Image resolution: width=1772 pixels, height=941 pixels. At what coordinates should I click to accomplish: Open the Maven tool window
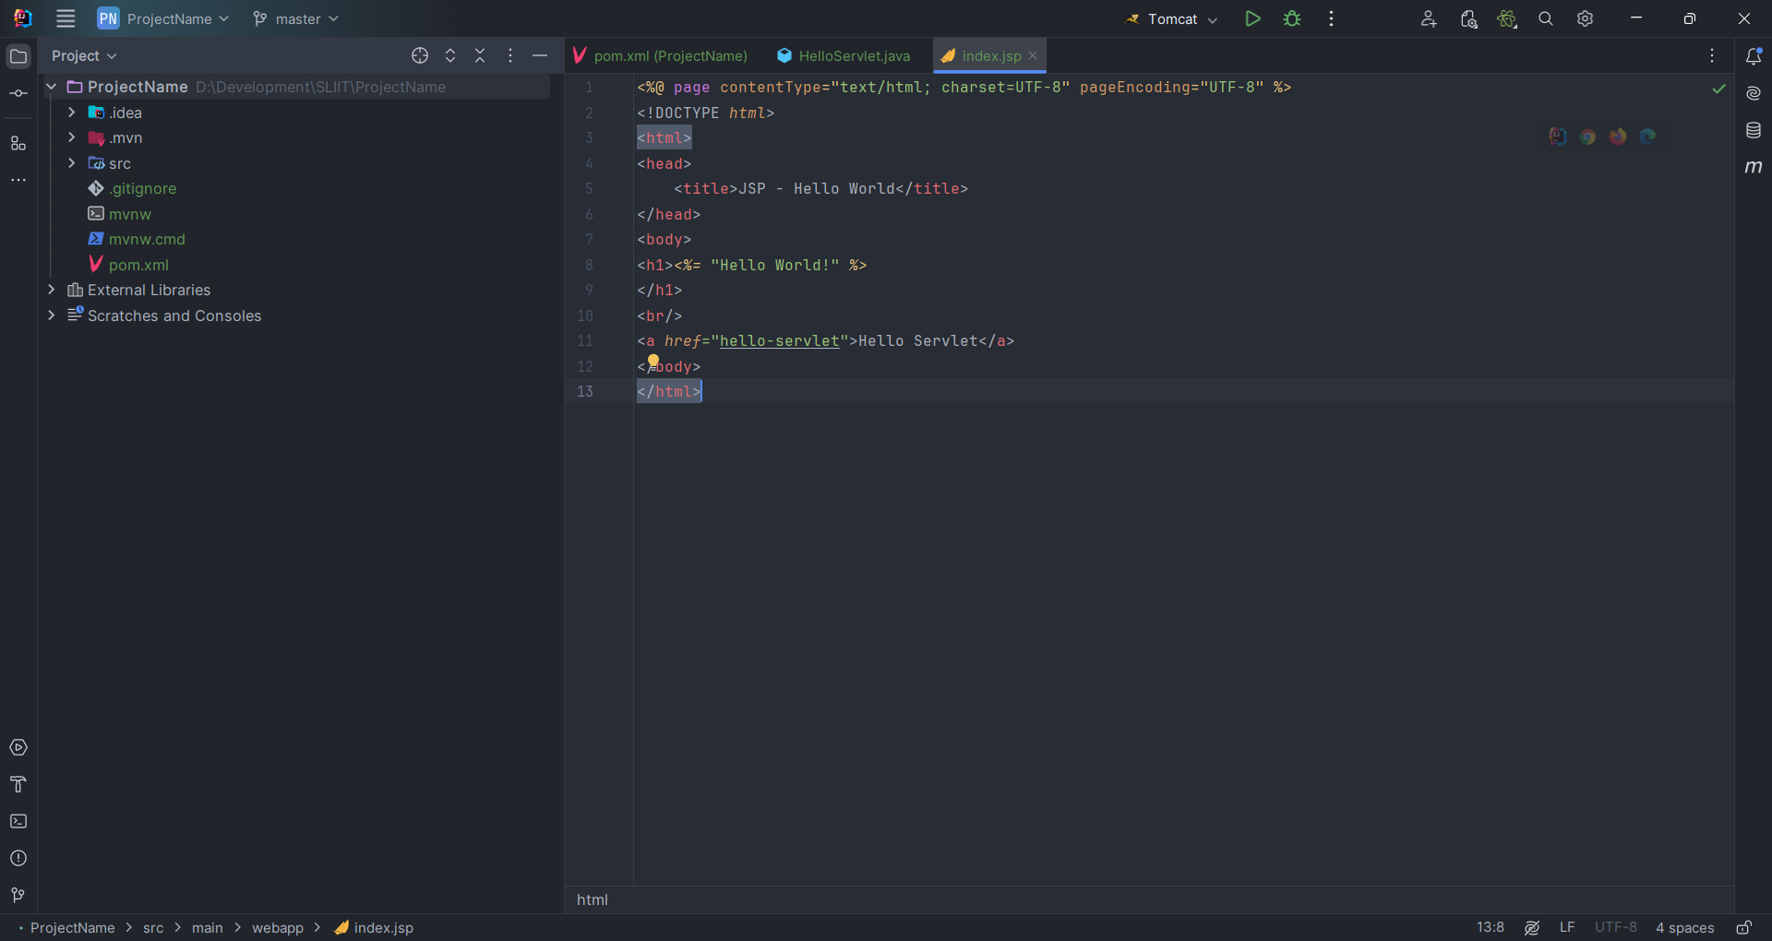point(1754,167)
